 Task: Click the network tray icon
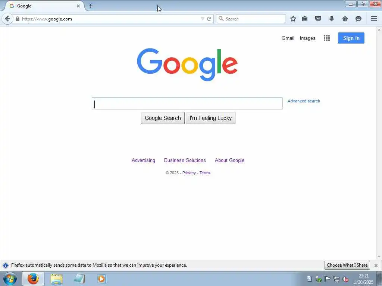pos(336,279)
